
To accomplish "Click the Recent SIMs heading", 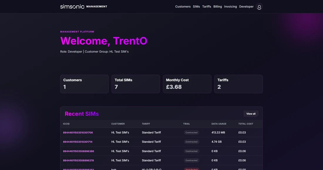I will (x=82, y=114).
